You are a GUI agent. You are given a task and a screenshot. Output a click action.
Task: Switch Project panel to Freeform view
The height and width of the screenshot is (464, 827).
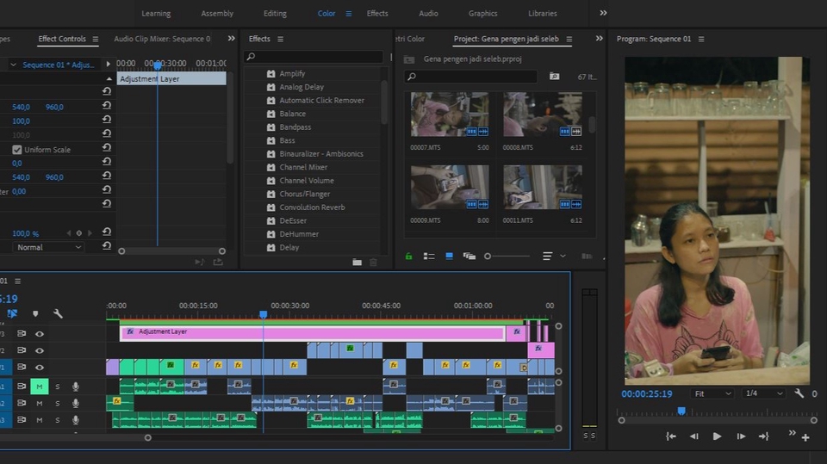(469, 257)
